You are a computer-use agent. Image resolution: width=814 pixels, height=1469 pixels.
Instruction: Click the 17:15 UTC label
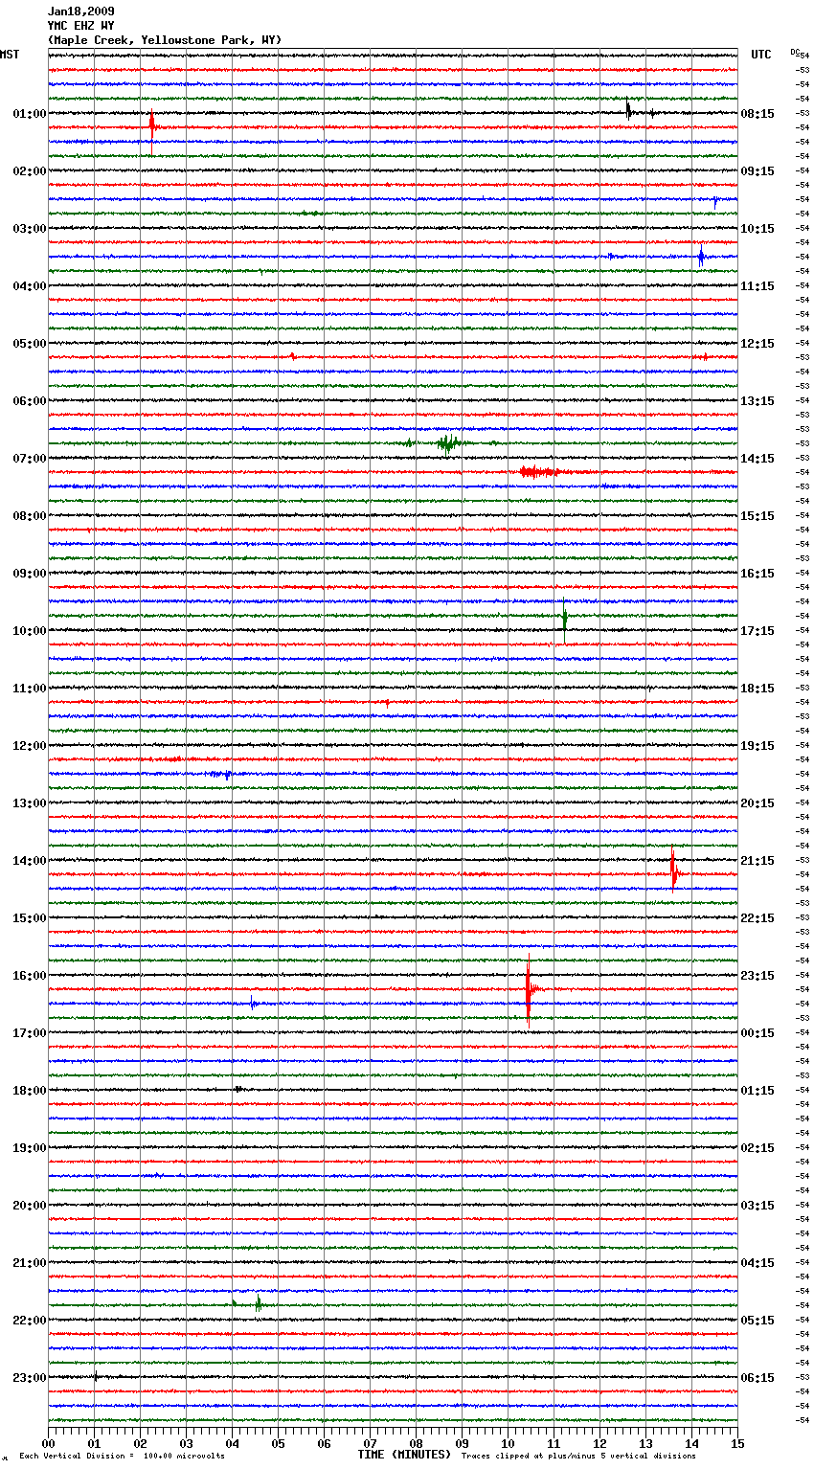point(757,631)
